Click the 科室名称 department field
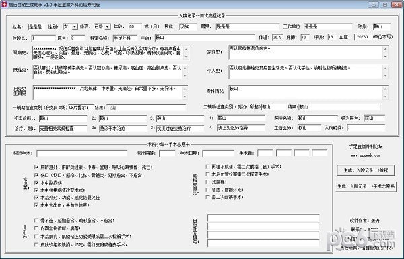The width and height of the screenshot is (404, 259). click(x=125, y=38)
